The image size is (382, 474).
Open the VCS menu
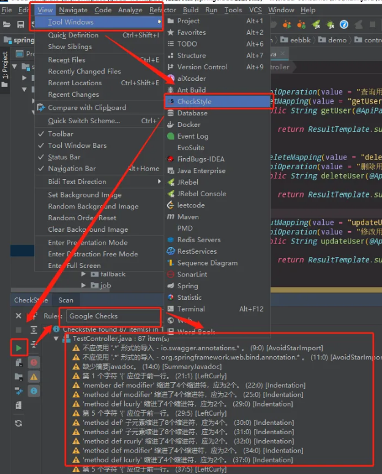click(255, 10)
